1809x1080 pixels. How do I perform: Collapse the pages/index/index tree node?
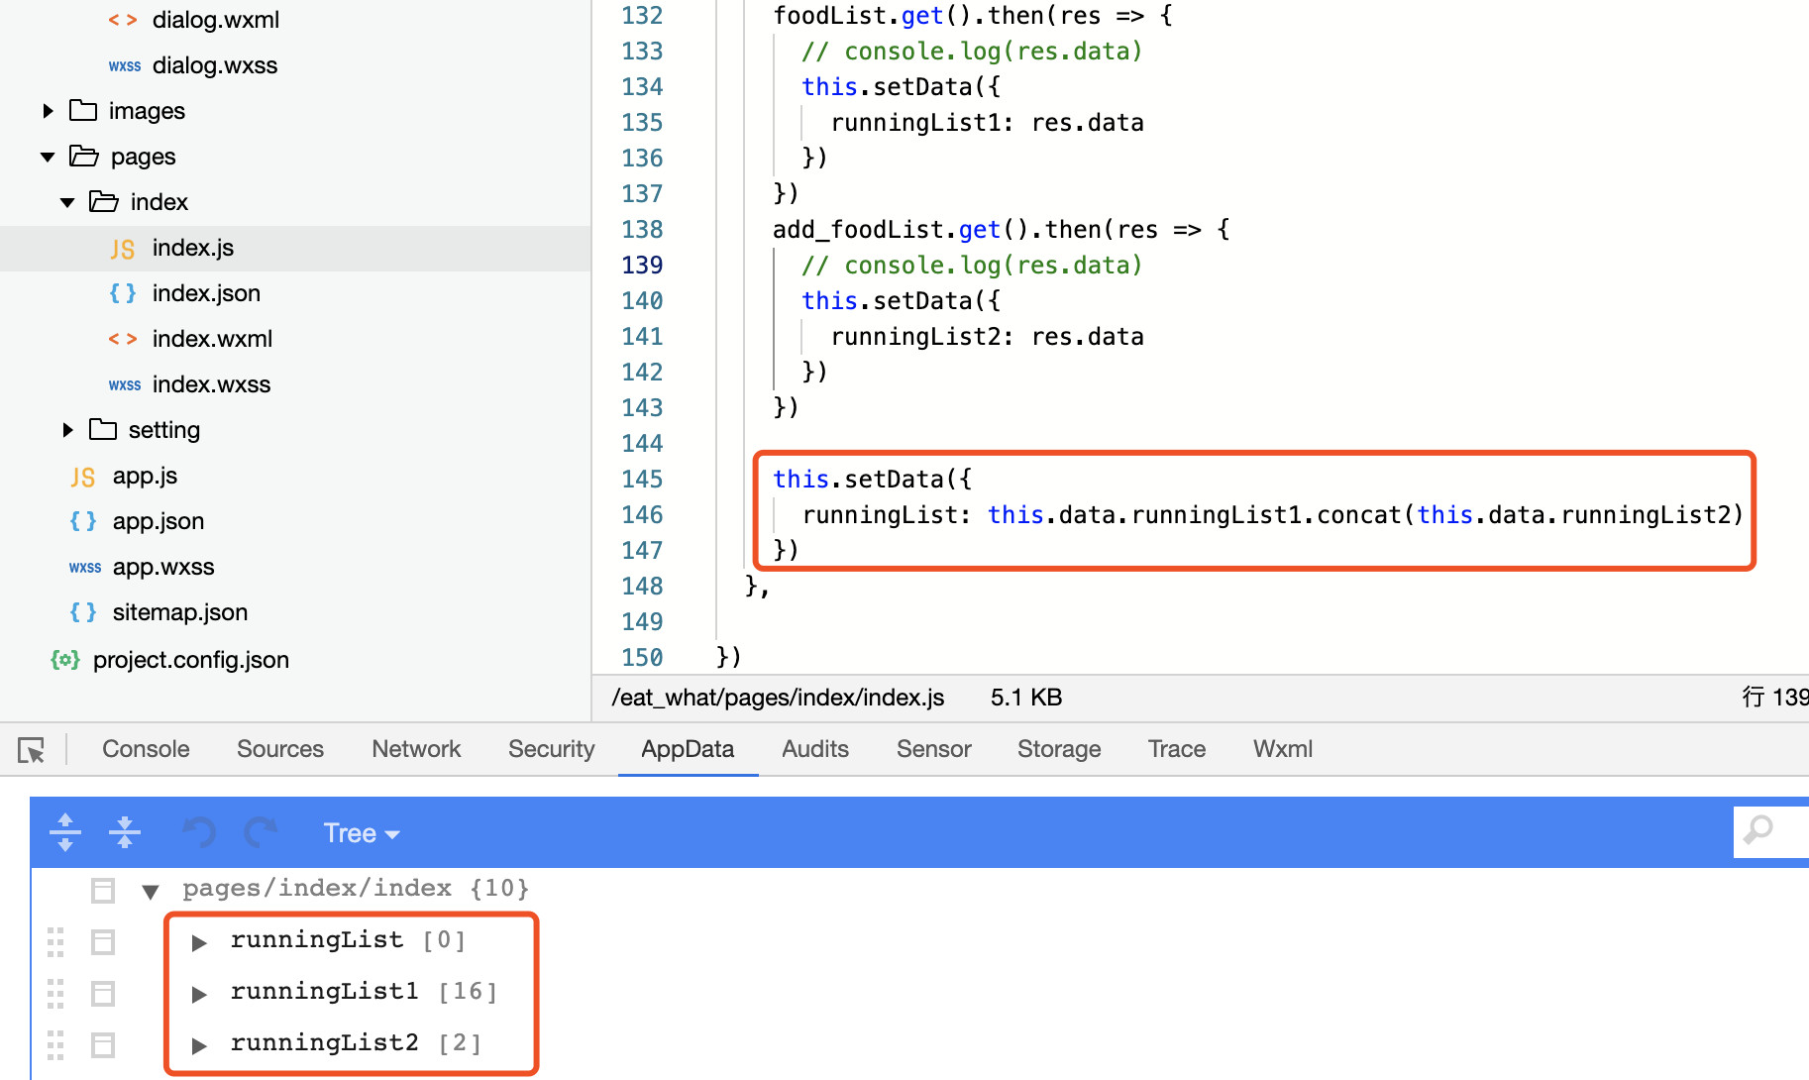click(x=151, y=891)
